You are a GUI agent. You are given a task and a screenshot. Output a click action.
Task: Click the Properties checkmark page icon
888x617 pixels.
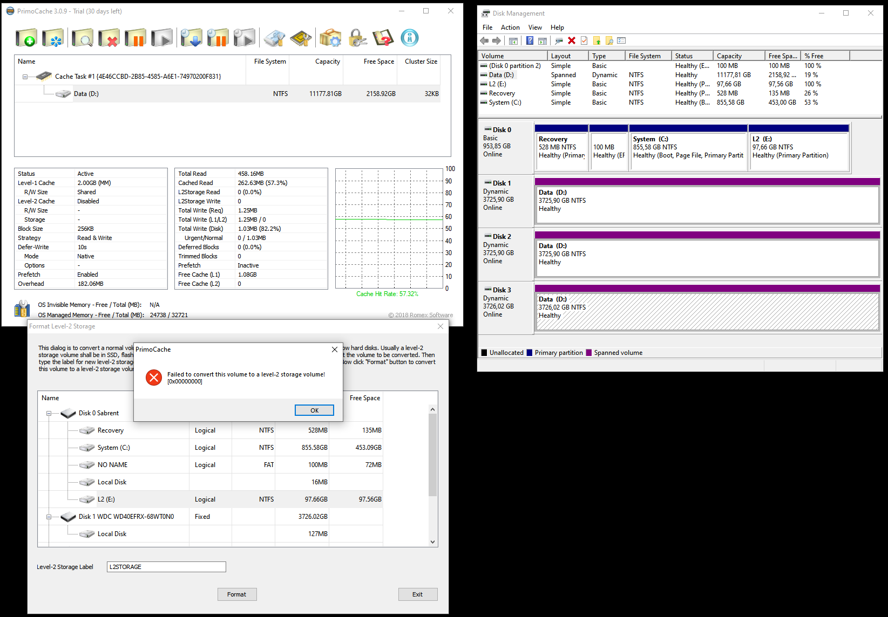(x=584, y=41)
